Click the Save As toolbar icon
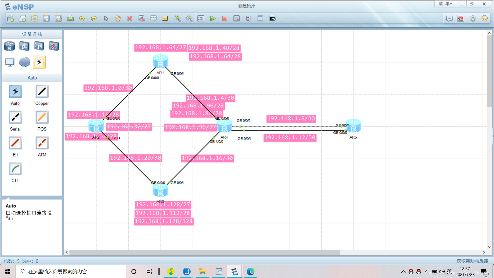The image size is (494, 278). [58, 18]
